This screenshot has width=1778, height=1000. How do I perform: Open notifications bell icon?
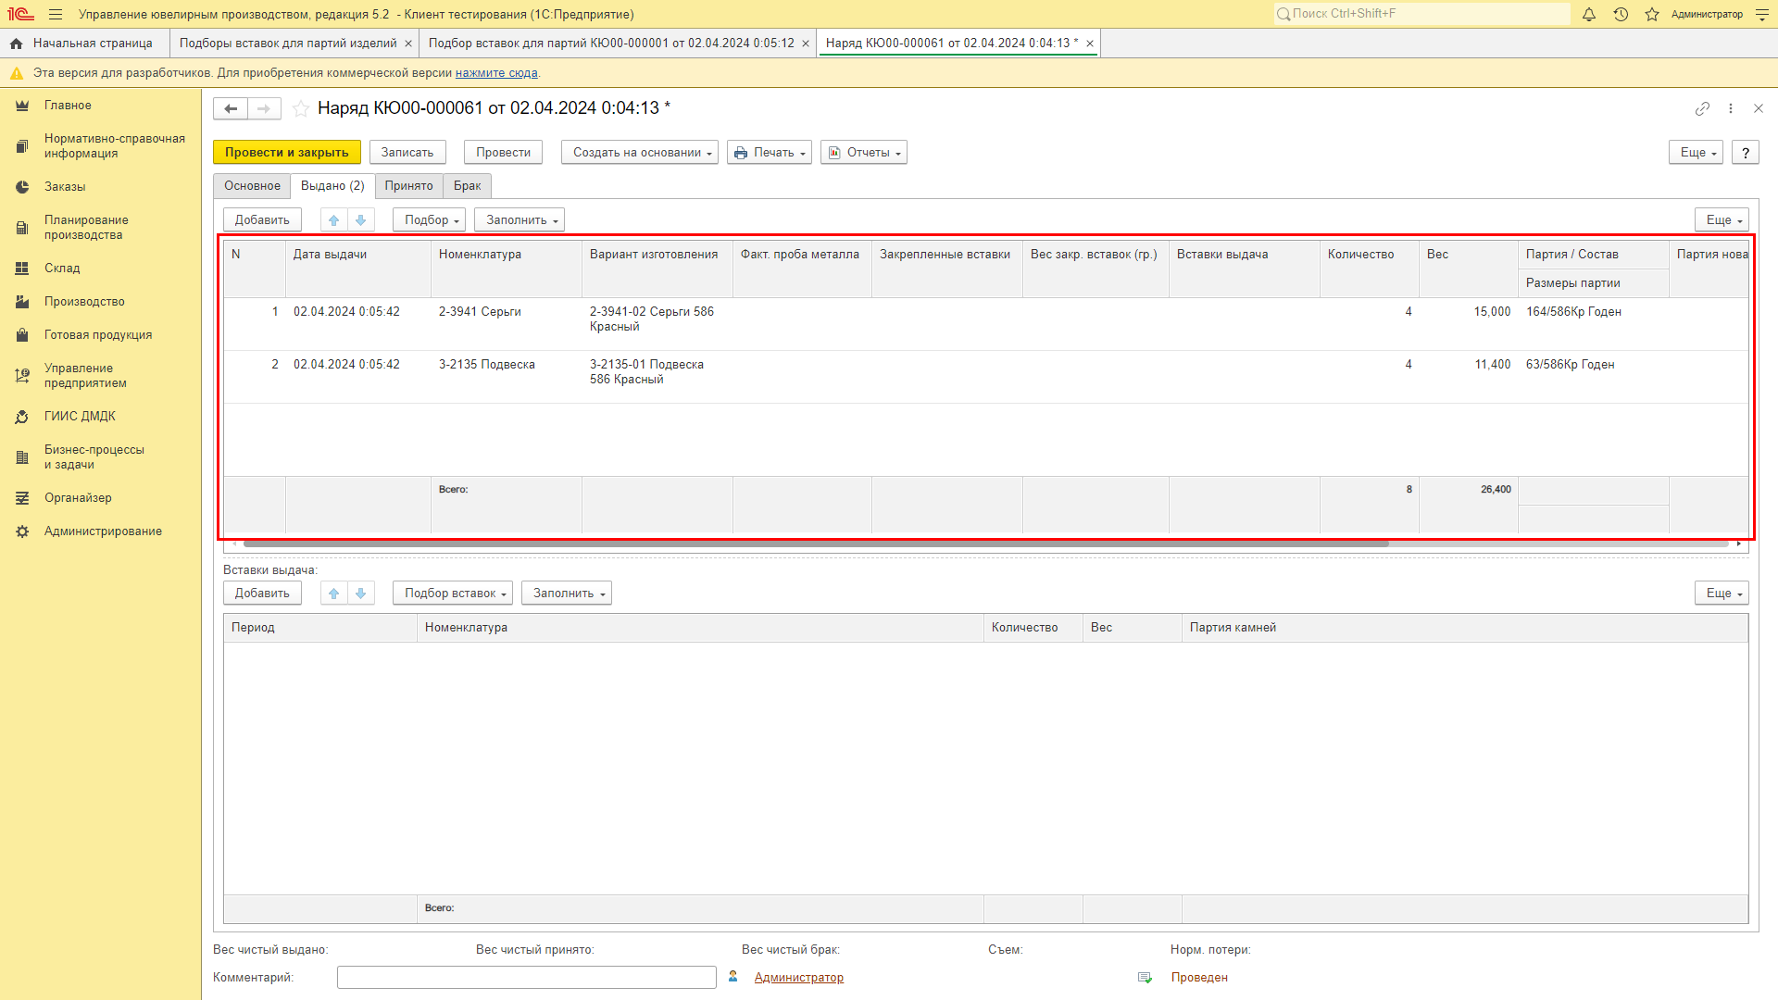coord(1589,14)
